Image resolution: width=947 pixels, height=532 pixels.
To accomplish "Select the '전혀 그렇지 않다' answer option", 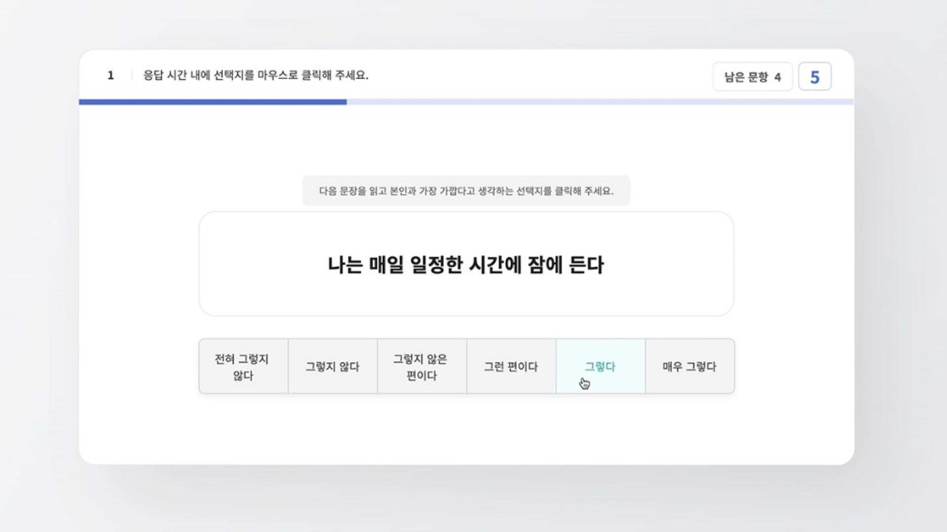I will tap(243, 366).
